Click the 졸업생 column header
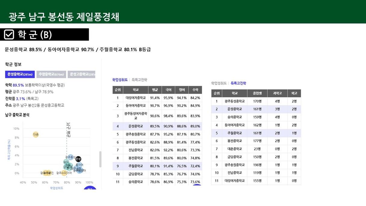366x206 pixels. pyautogui.click(x=257, y=93)
